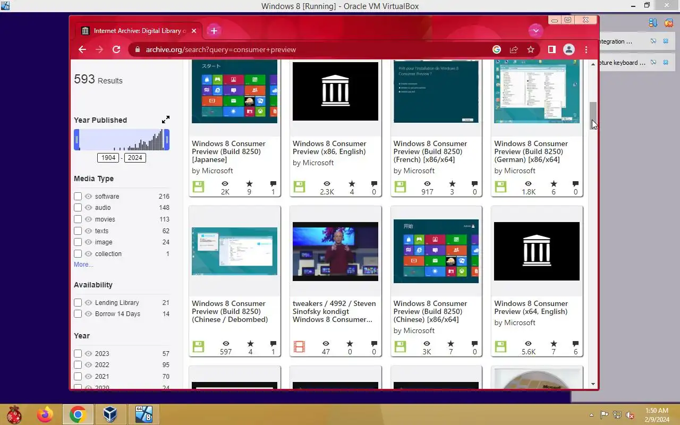Check the texts media type checkbox
The width and height of the screenshot is (680, 425).
click(x=78, y=231)
